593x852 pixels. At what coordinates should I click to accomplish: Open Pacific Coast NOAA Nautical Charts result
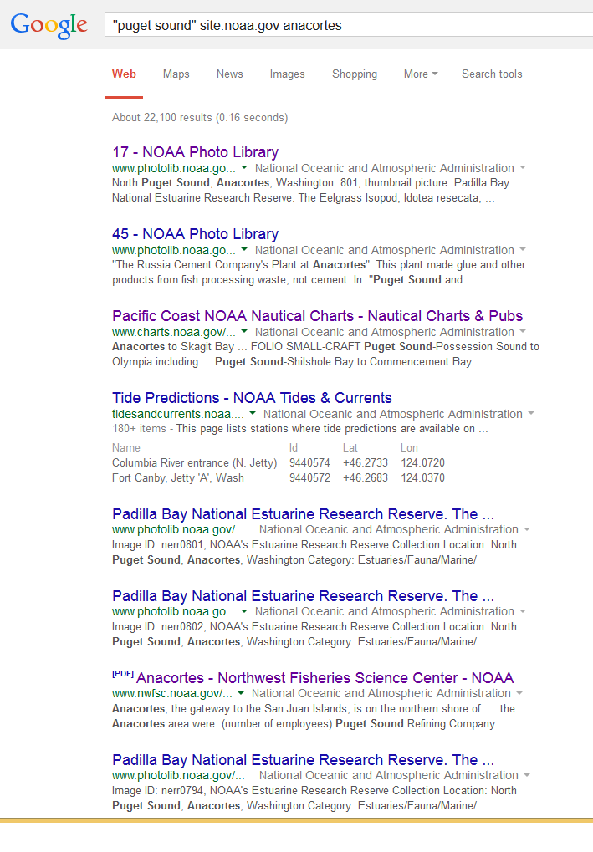(318, 316)
